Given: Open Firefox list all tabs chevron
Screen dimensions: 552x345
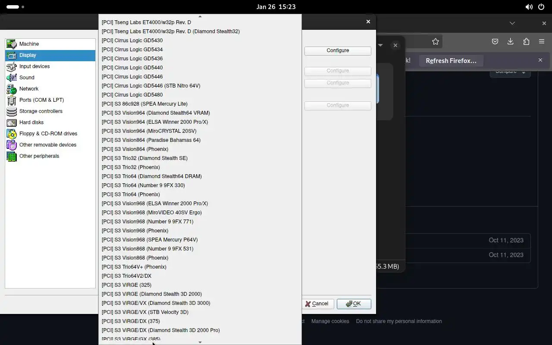Looking at the screenshot, I should 512,23.
